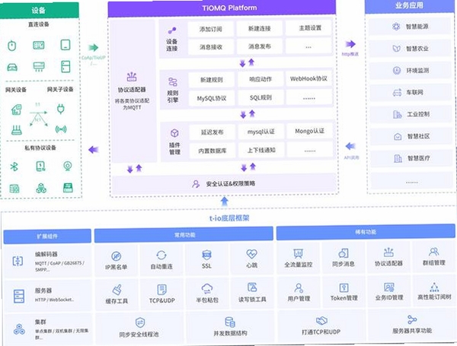Select the tablet device icon
The height and width of the screenshot is (346, 457).
[x=66, y=45]
